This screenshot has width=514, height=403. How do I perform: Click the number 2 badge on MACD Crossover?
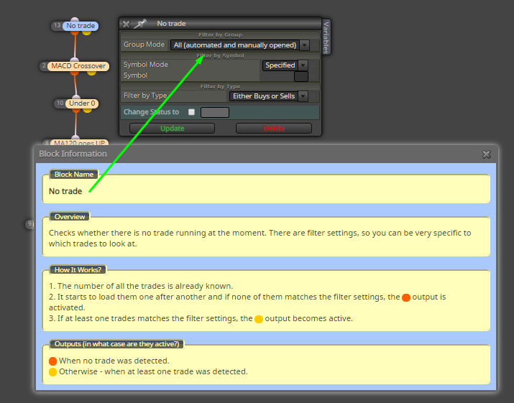click(44, 66)
